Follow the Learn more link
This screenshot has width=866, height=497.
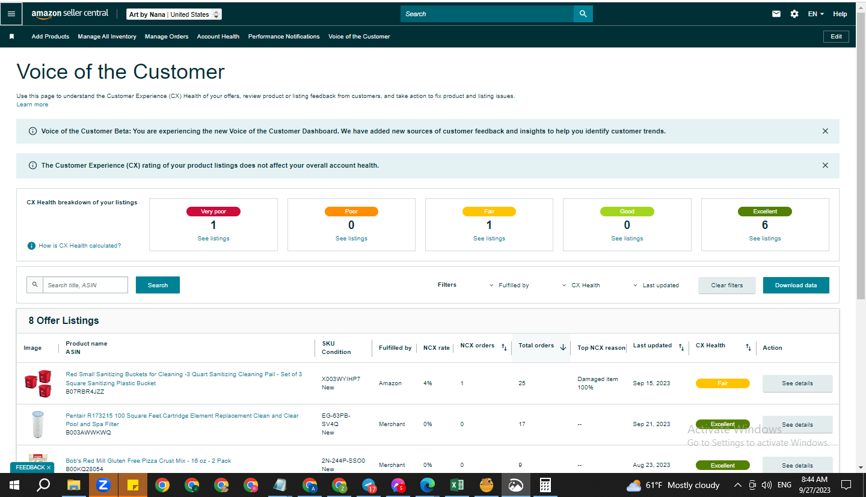tap(32, 105)
